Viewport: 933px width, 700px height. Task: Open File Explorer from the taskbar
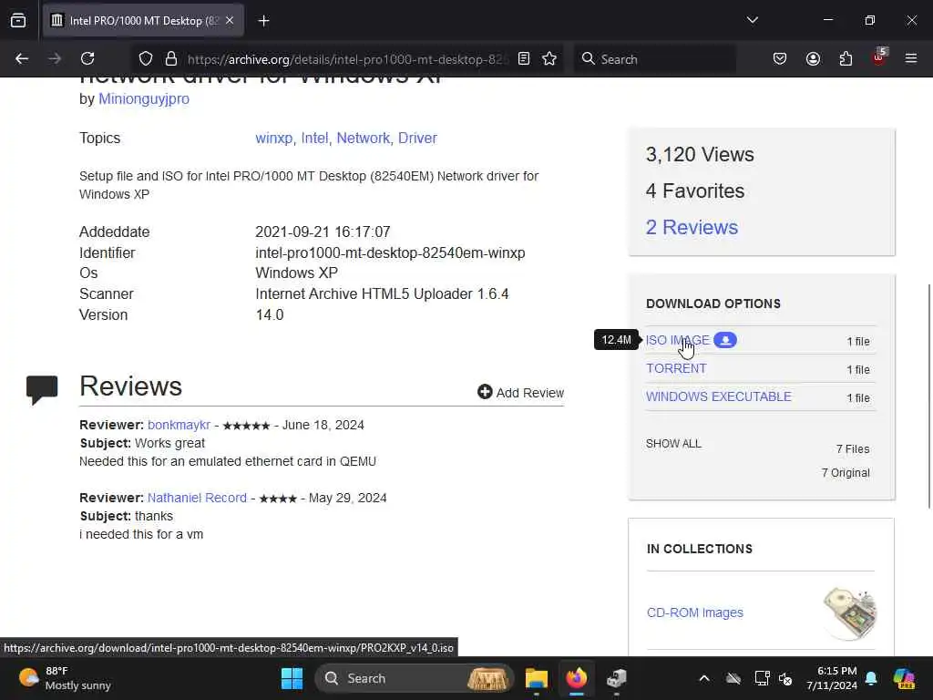[x=536, y=678]
